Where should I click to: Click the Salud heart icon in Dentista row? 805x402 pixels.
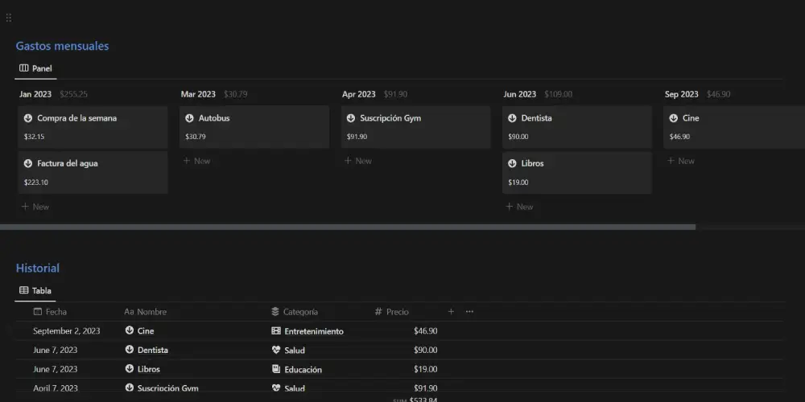tap(276, 351)
